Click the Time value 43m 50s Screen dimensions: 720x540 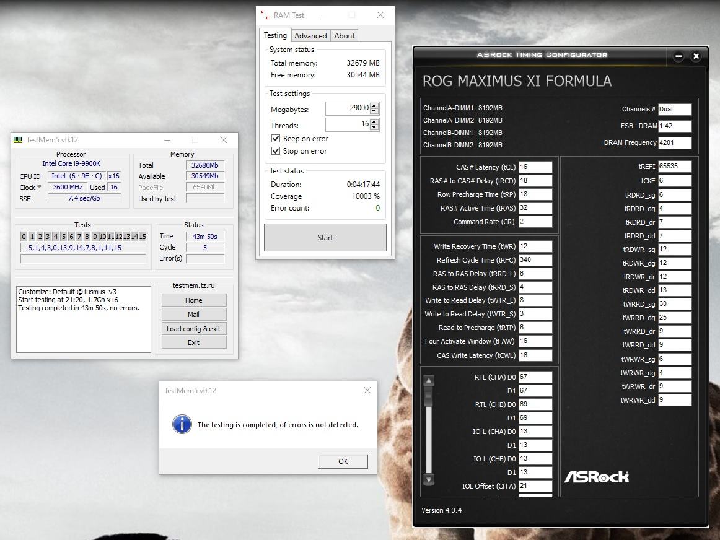pyautogui.click(x=205, y=237)
